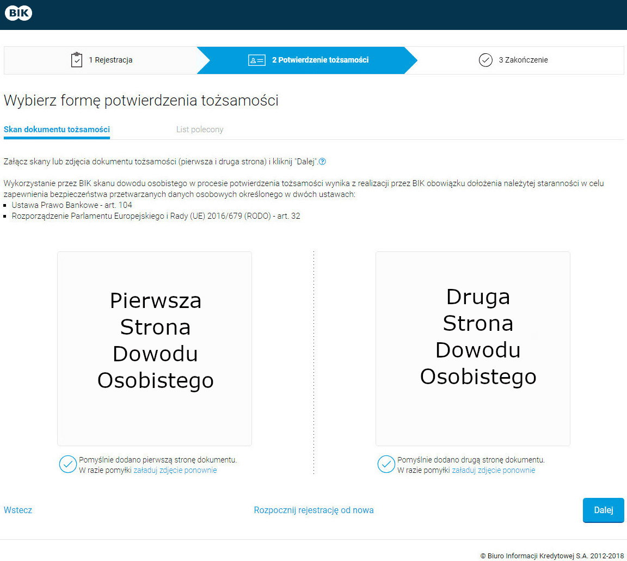Click the clipboard icon for Rejestracja step

(77, 60)
